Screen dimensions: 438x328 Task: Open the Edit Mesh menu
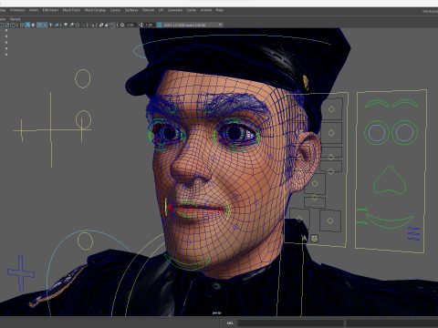50,10
